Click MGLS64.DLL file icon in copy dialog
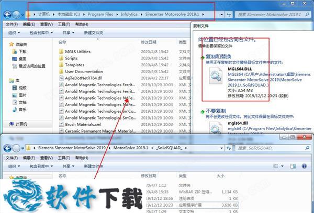 (x=216, y=76)
